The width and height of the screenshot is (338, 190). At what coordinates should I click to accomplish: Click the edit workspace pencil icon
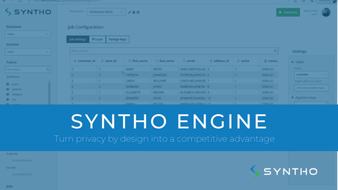click(130, 12)
